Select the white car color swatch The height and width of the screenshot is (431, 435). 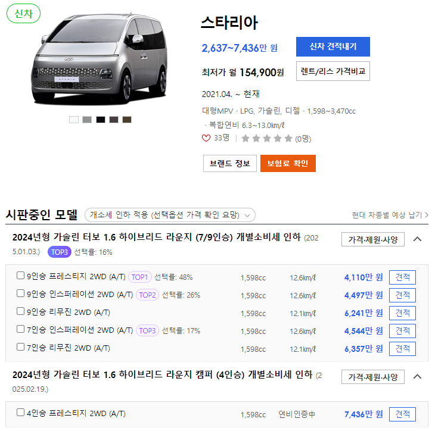[x=74, y=120]
